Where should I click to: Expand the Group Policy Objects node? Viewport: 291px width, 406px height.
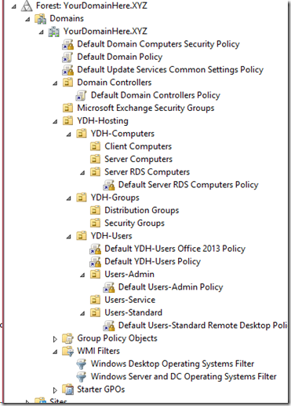(55, 339)
